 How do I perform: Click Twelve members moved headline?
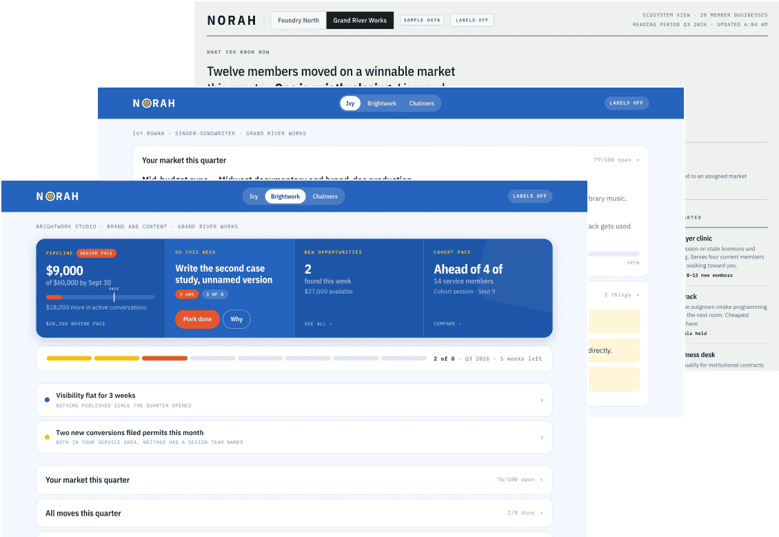click(x=331, y=72)
